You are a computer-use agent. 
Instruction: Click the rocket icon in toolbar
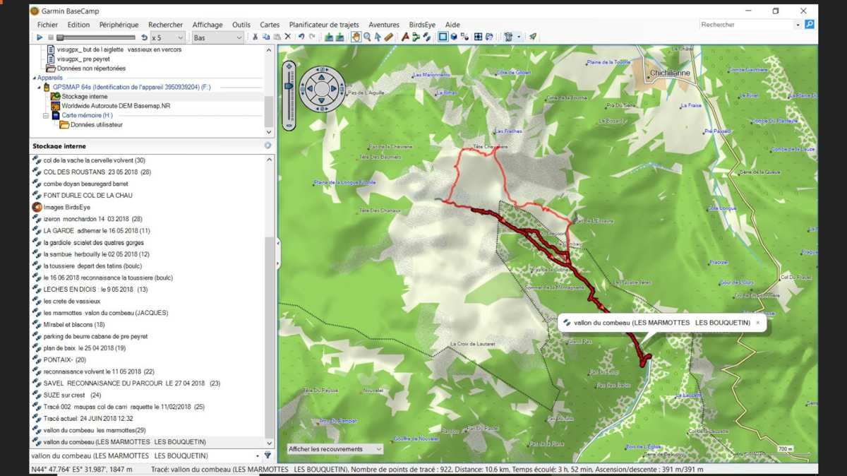[533, 37]
